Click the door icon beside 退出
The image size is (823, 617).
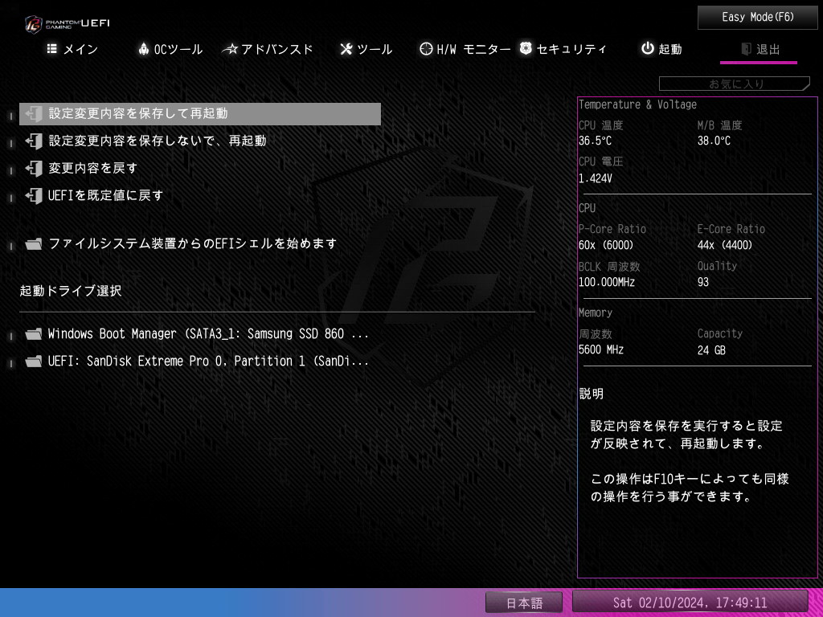pos(746,49)
